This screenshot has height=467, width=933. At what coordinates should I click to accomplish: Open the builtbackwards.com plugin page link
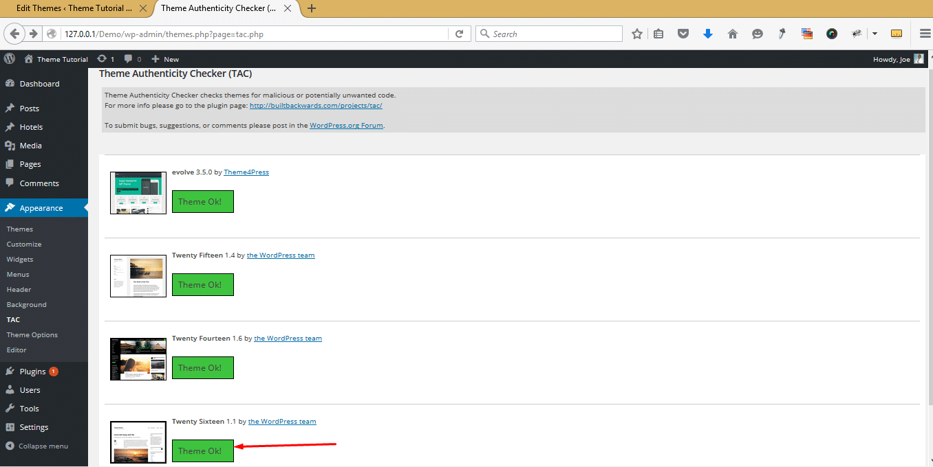316,106
